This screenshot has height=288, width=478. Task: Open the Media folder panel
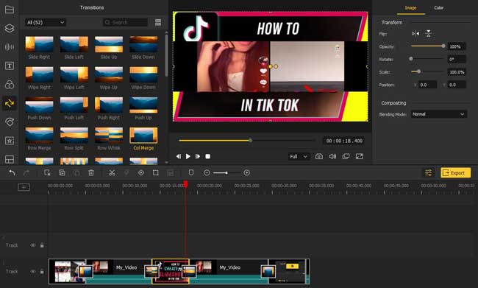(10, 10)
